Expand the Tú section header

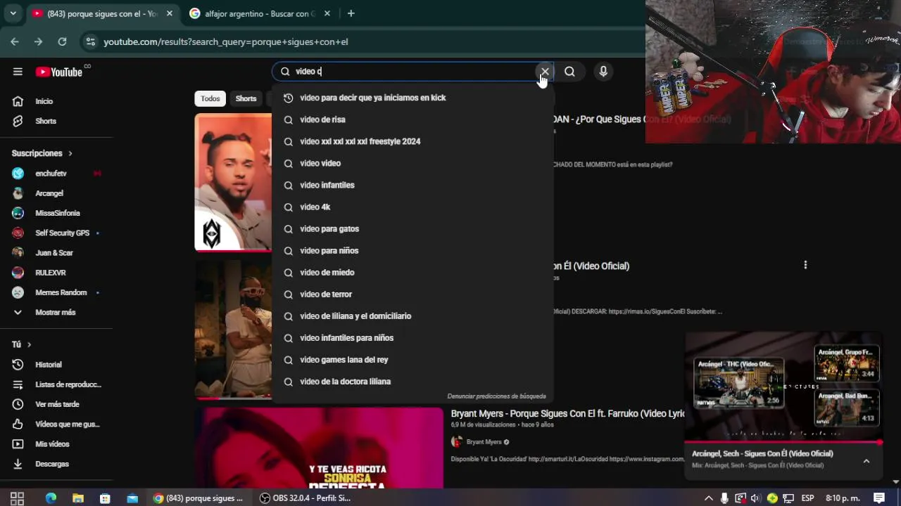click(22, 344)
